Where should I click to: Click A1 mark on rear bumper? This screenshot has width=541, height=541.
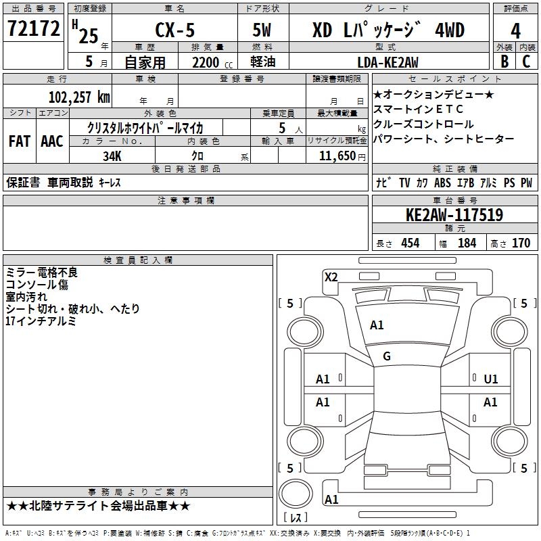coord(331,500)
